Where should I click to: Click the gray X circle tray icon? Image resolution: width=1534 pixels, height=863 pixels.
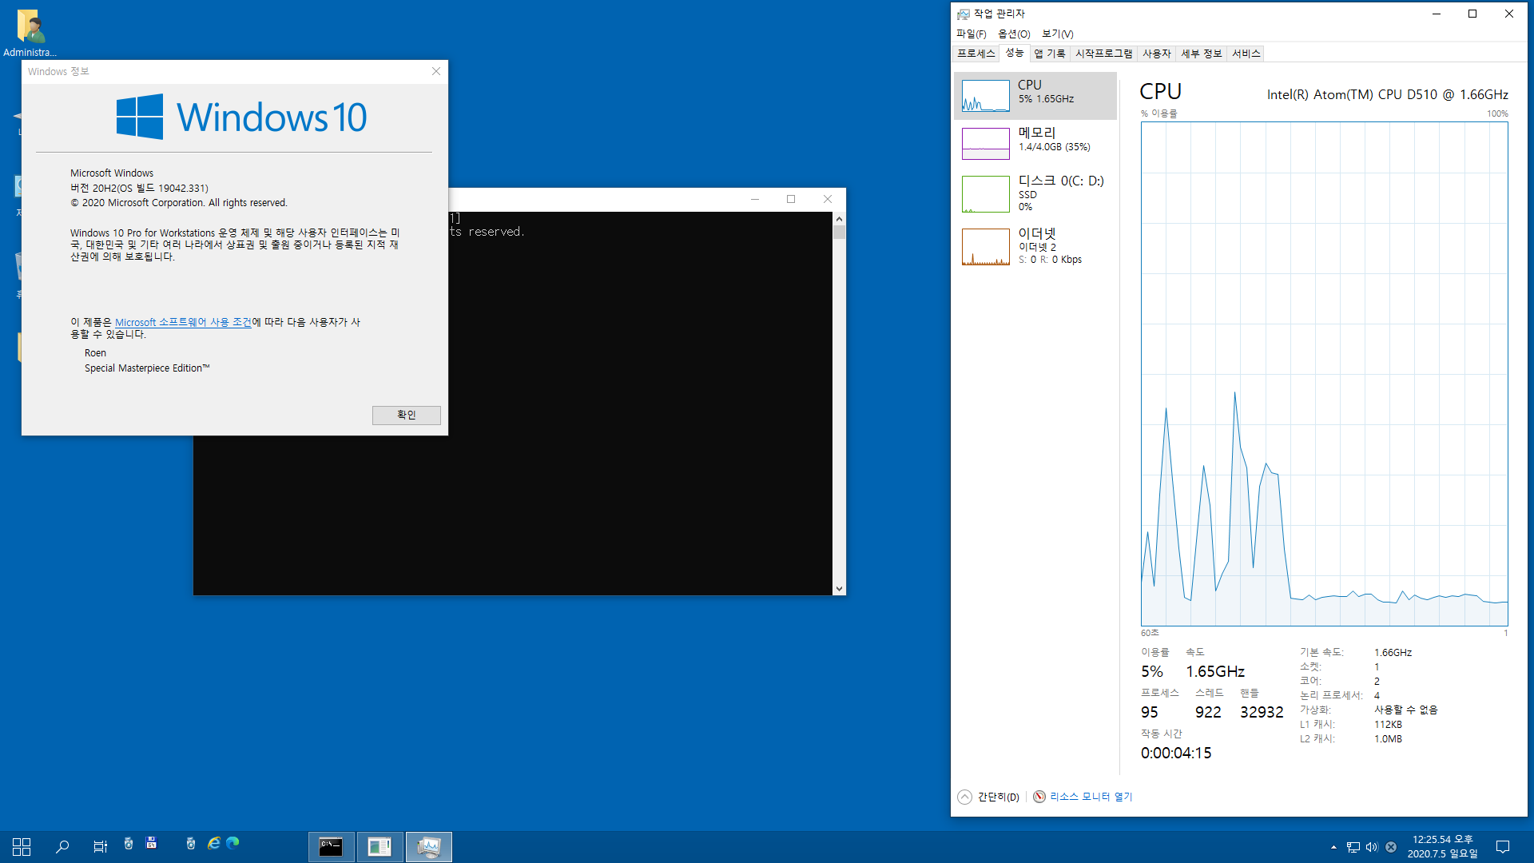1391,847
